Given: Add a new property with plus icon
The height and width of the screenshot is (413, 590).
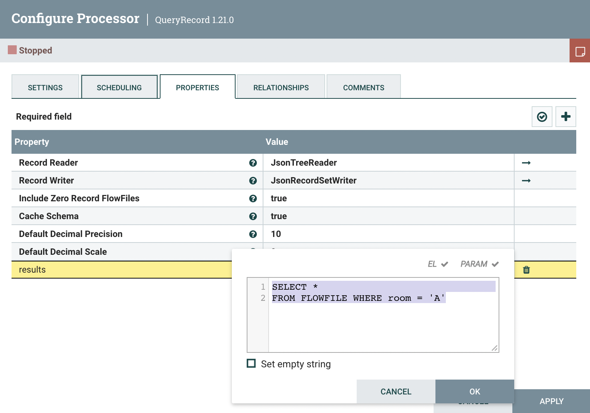Looking at the screenshot, I should point(565,117).
